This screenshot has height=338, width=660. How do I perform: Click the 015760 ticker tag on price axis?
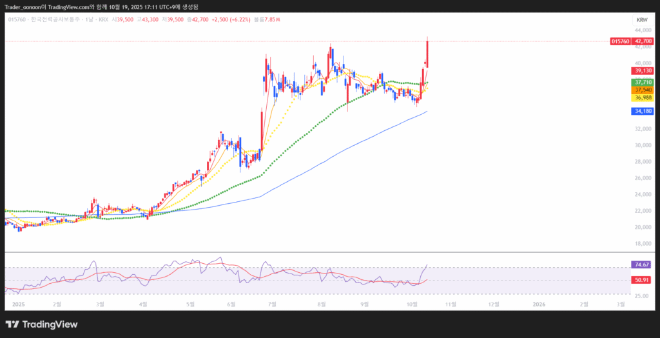(x=619, y=41)
